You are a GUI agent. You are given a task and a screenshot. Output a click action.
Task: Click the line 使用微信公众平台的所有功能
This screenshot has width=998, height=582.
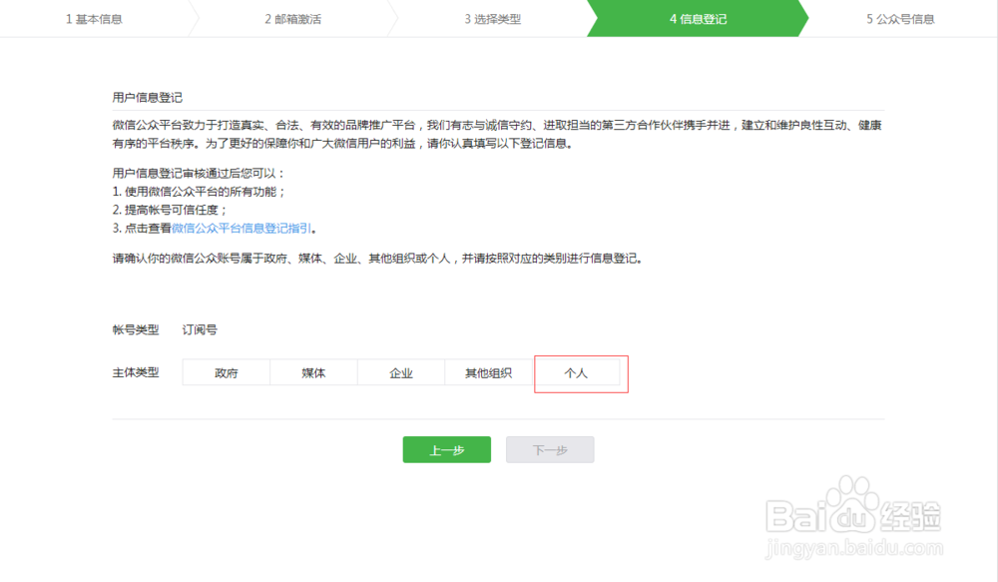199,192
